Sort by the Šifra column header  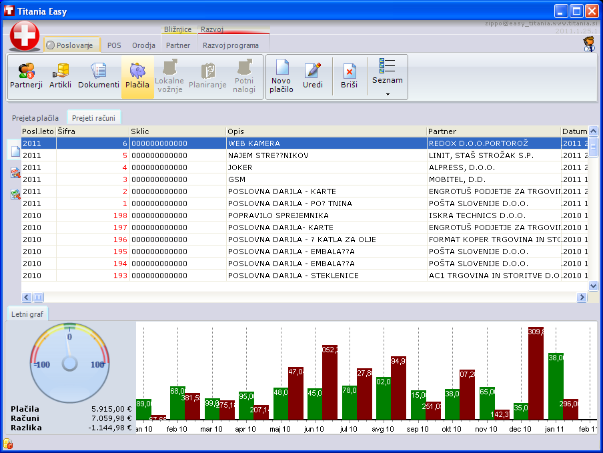point(93,131)
